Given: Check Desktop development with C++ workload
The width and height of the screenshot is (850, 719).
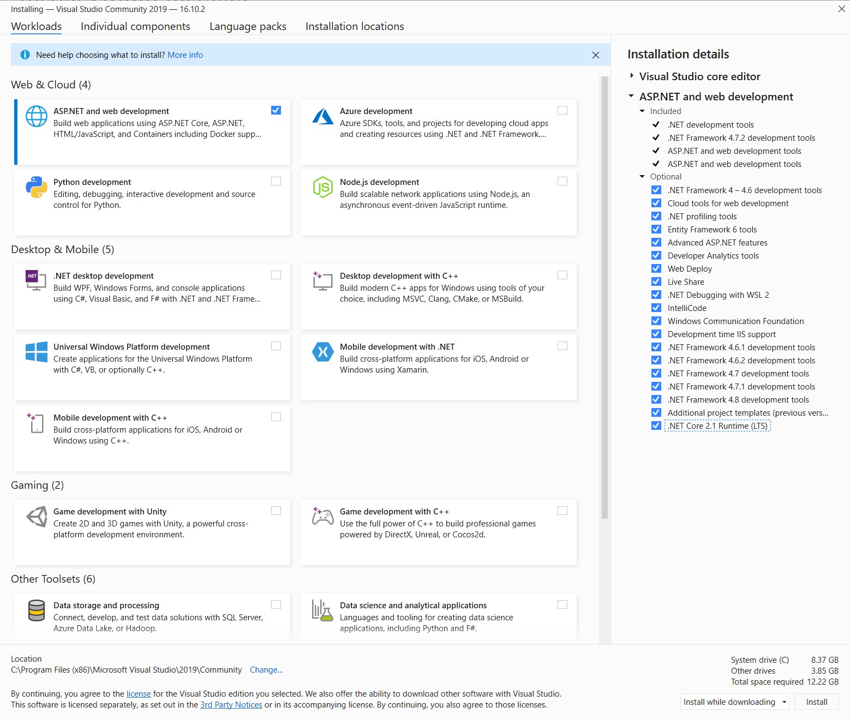Looking at the screenshot, I should point(562,275).
